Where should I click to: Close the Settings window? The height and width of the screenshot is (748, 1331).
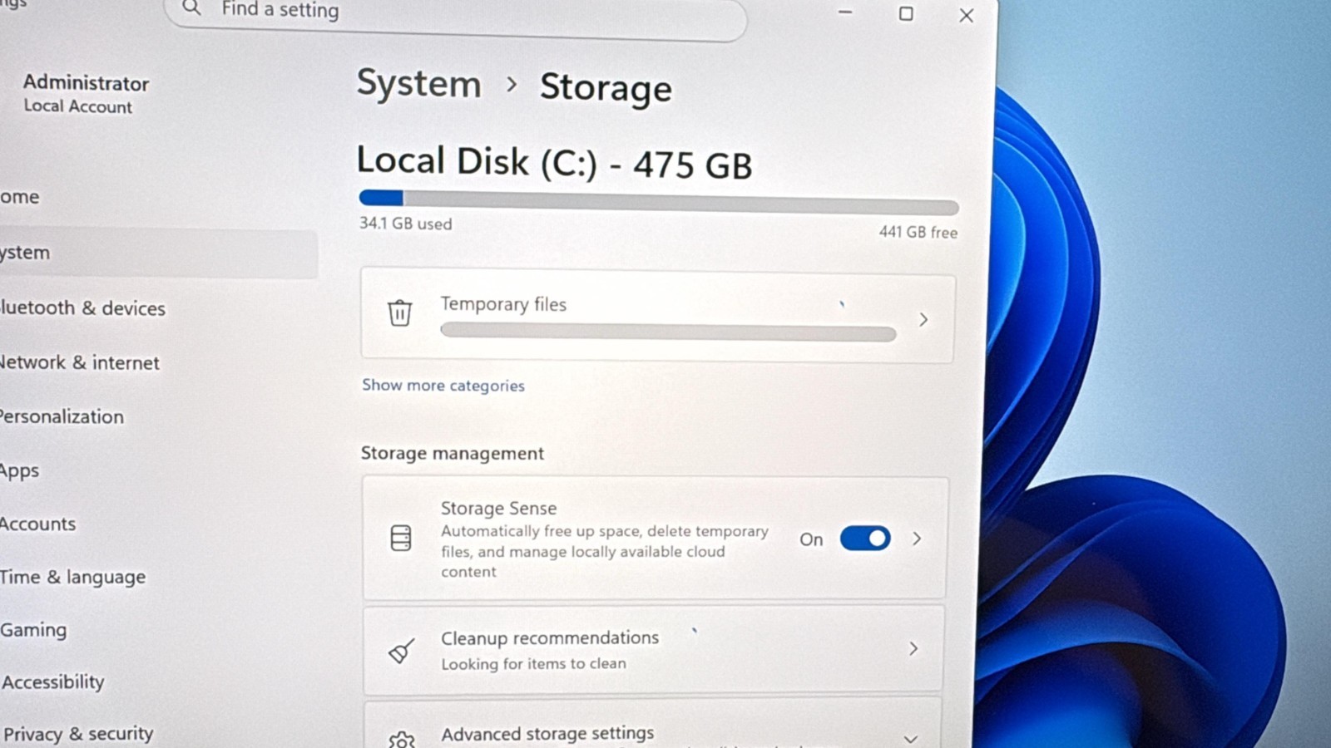click(x=966, y=16)
